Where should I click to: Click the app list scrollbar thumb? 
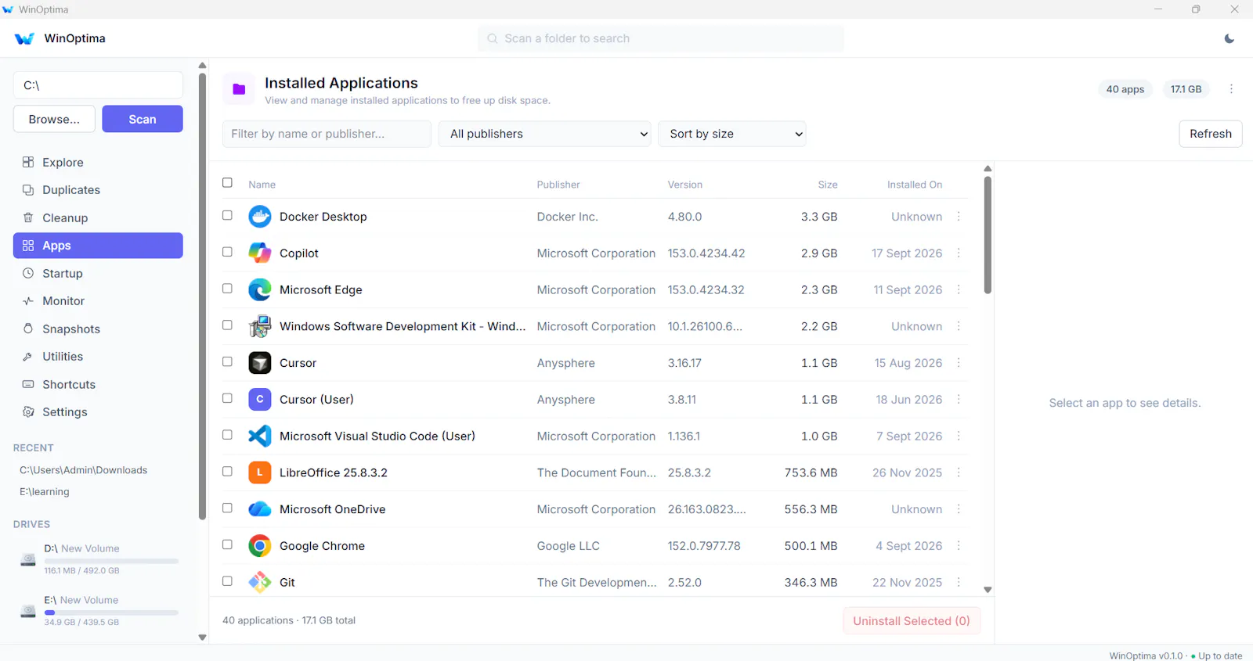click(988, 235)
